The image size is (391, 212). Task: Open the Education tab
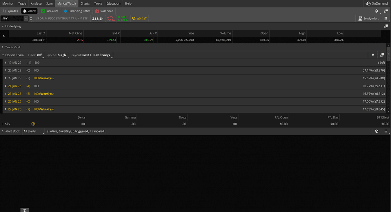click(x=113, y=3)
